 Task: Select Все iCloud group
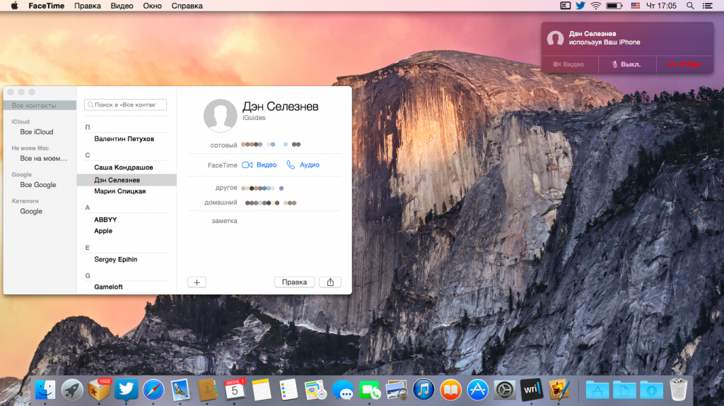point(37,131)
